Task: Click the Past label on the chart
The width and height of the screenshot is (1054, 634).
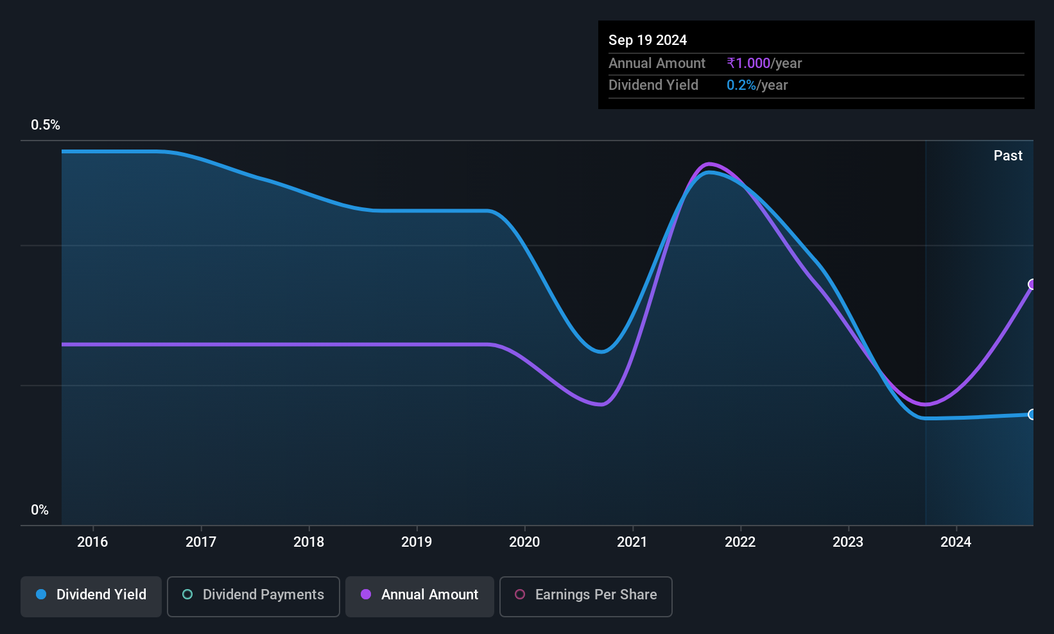Action: click(x=1008, y=156)
